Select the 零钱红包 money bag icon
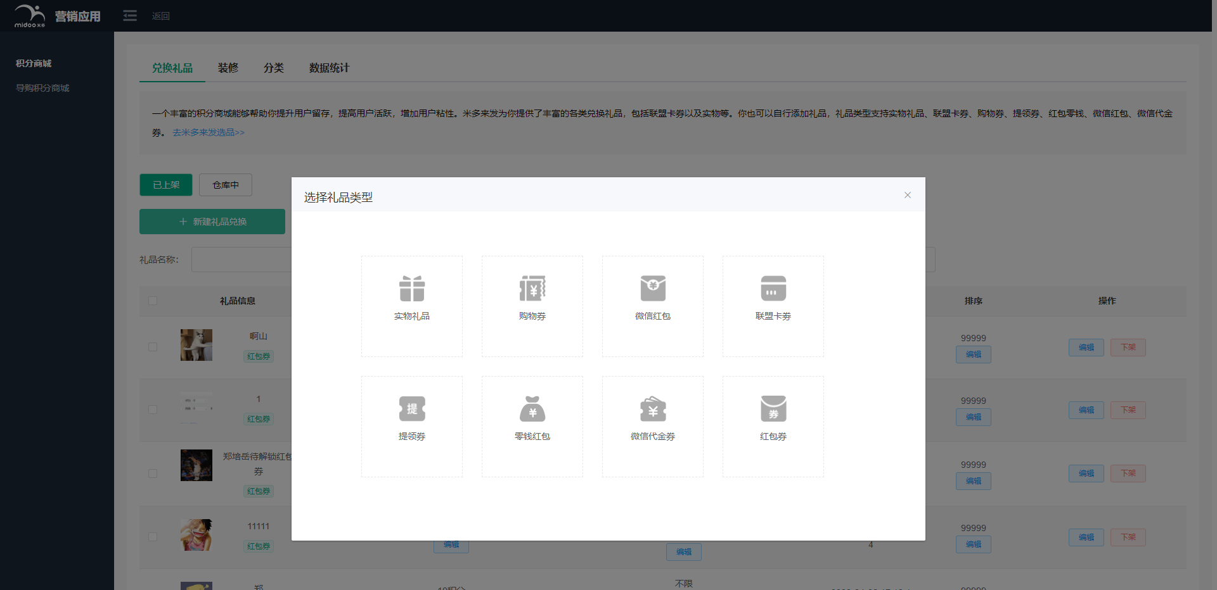Viewport: 1217px width, 590px height. (x=532, y=409)
